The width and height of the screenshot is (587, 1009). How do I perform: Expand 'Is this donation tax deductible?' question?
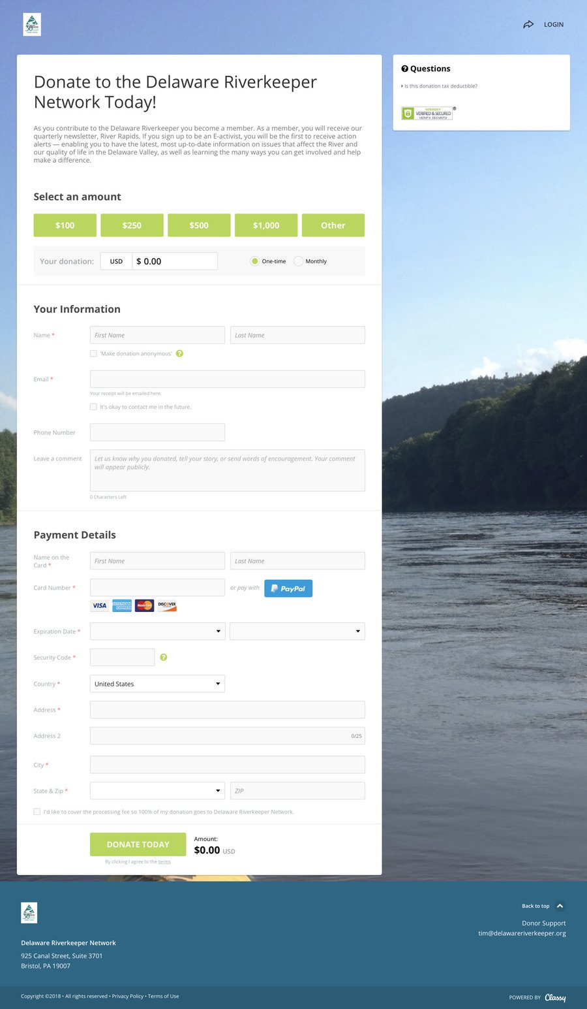click(x=440, y=86)
